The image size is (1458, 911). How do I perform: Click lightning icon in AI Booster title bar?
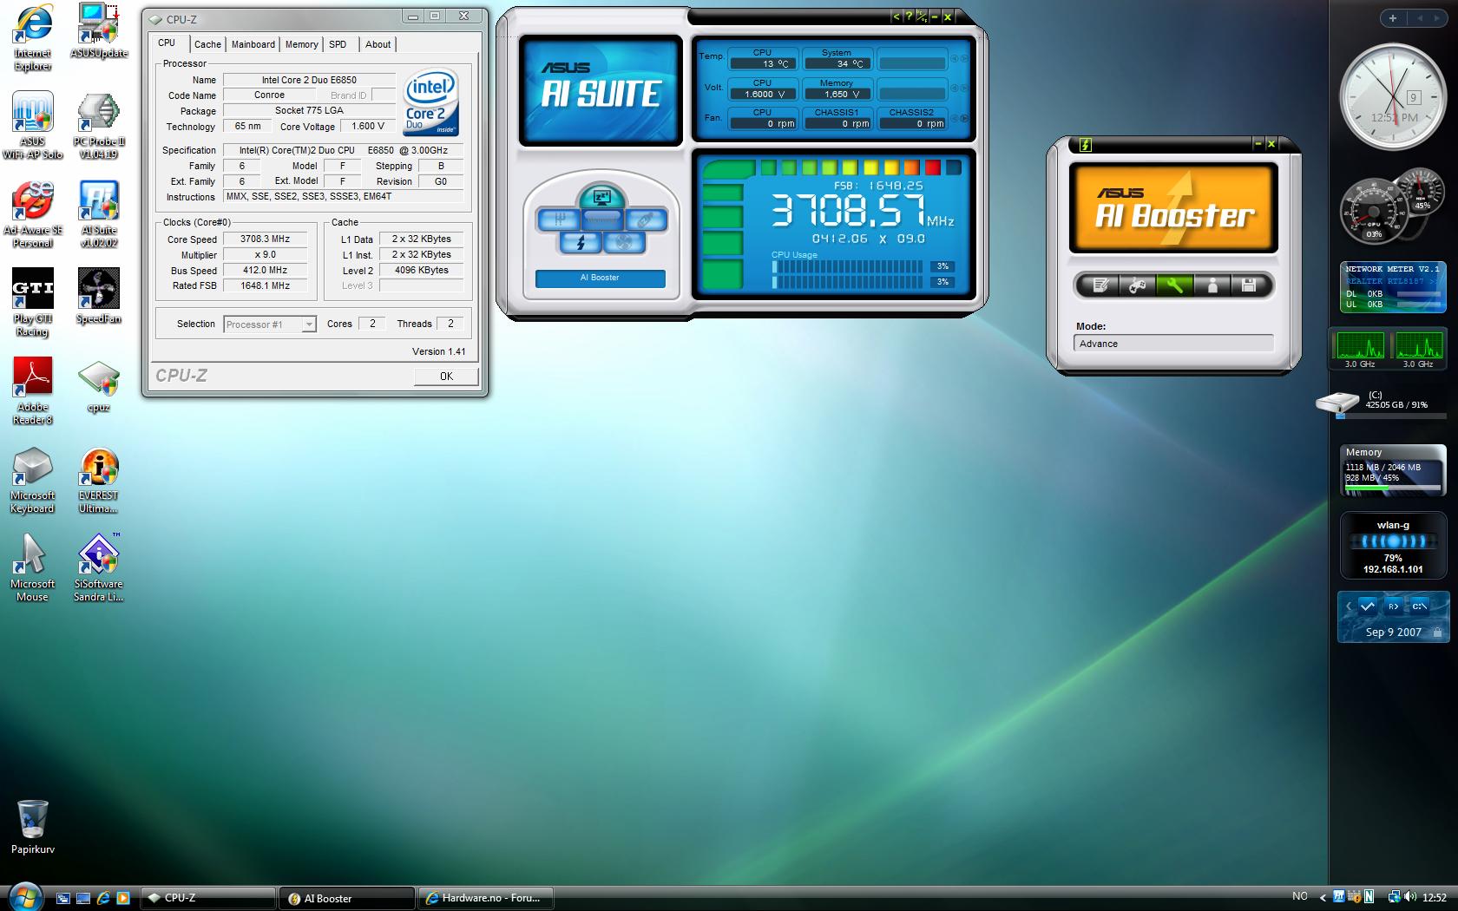[1085, 145]
